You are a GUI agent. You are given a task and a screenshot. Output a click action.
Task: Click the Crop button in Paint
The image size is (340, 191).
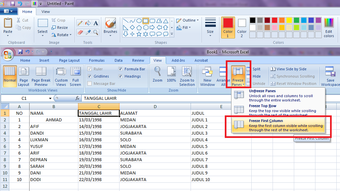(x=58, y=20)
